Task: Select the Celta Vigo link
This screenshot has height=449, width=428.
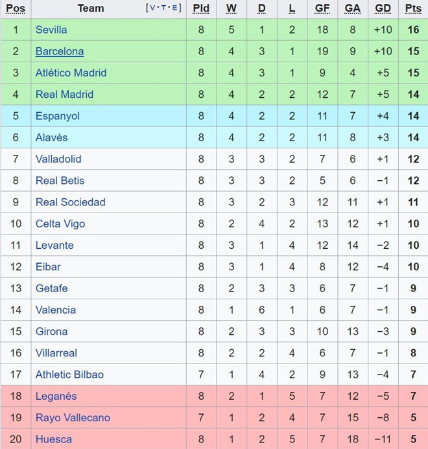Action: (x=60, y=224)
